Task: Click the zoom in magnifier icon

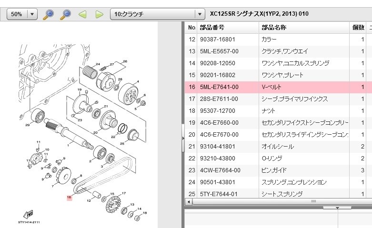Action: pyautogui.click(x=48, y=14)
